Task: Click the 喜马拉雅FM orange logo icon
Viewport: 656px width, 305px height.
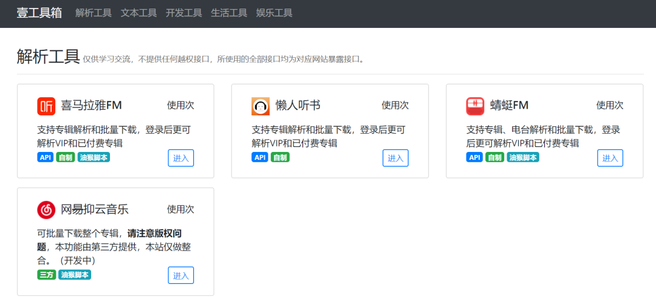Action: 46,106
